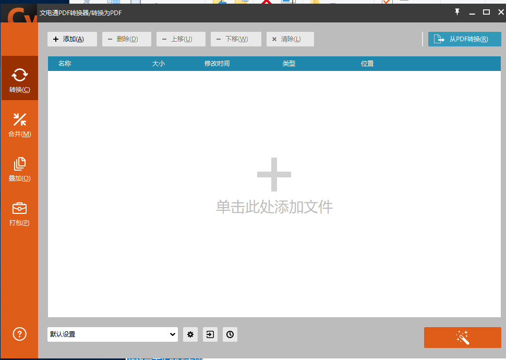Click the output destination icon
The height and width of the screenshot is (360, 506).
(210, 334)
